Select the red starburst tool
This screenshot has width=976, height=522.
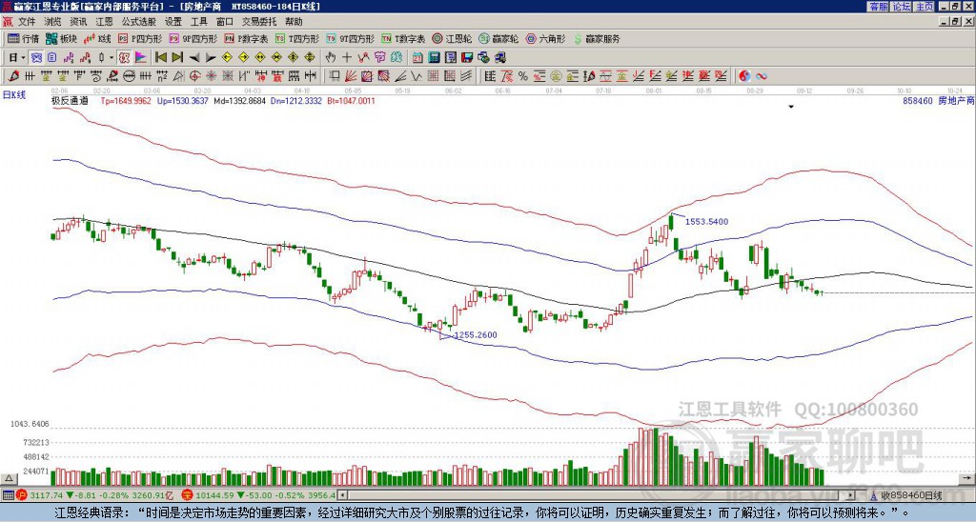(212, 76)
